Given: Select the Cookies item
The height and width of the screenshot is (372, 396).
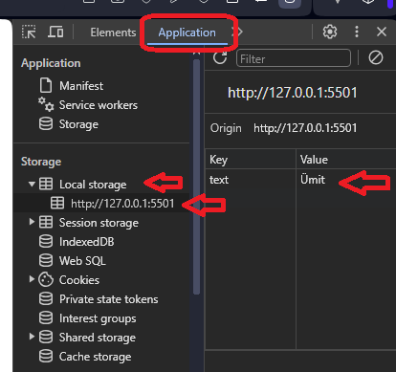Looking at the screenshot, I should [79, 280].
